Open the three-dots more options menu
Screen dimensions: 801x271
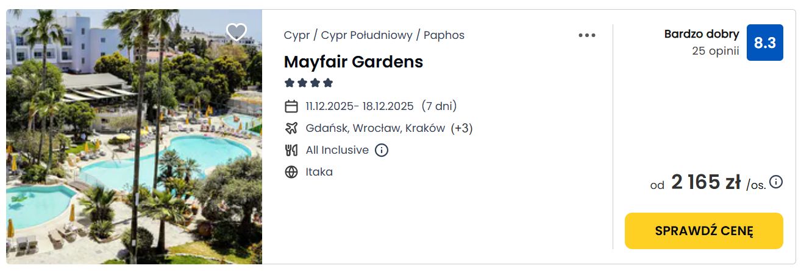pyautogui.click(x=586, y=35)
